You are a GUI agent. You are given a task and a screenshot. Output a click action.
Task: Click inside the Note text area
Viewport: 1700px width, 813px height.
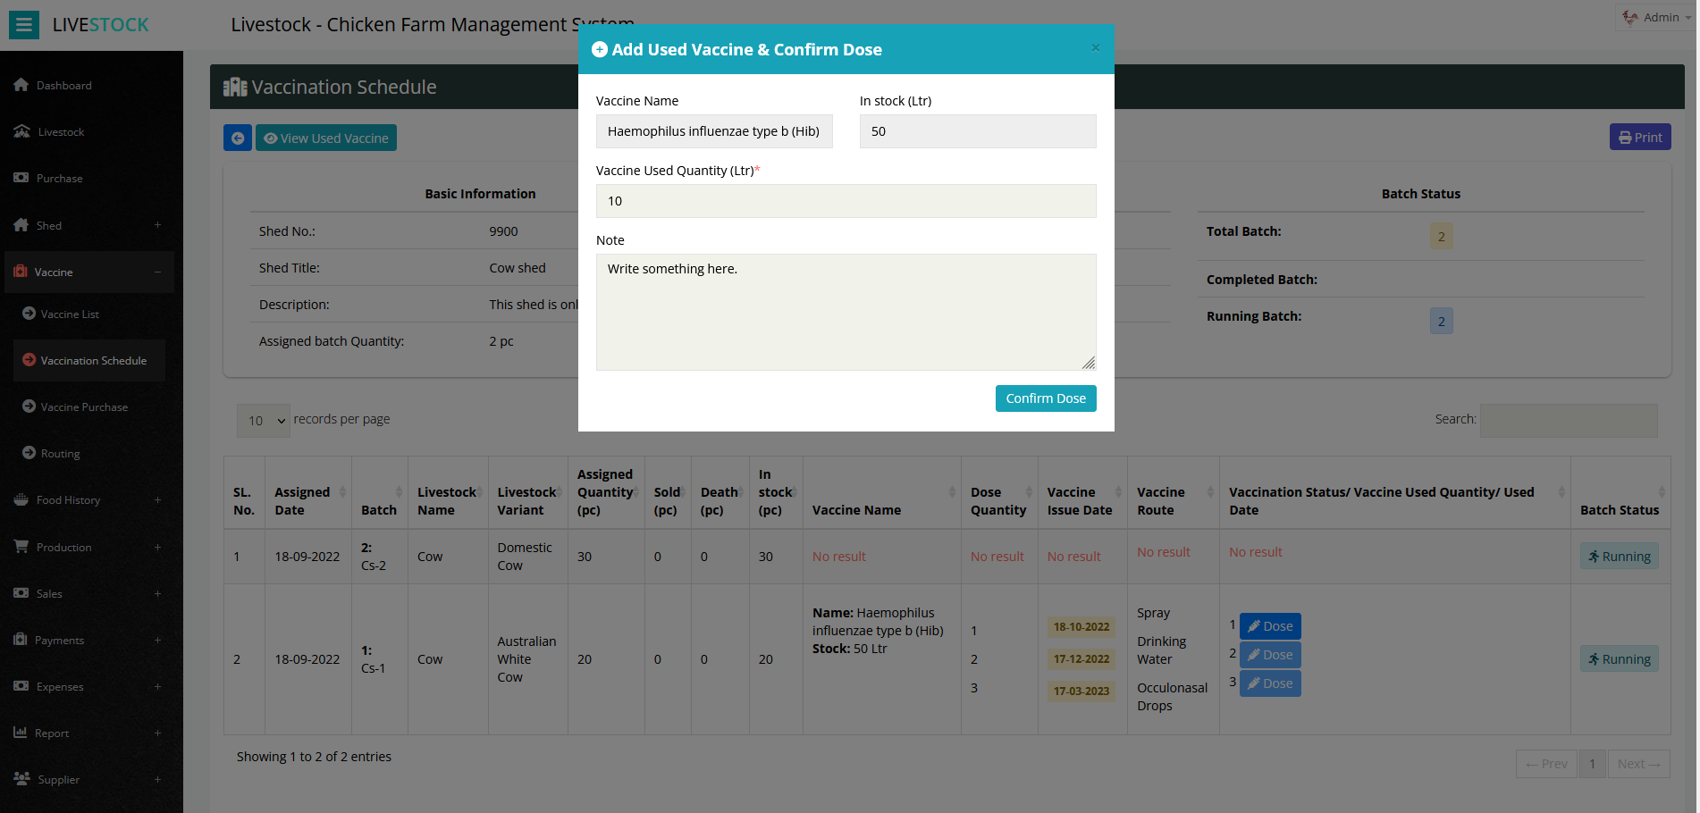click(846, 312)
